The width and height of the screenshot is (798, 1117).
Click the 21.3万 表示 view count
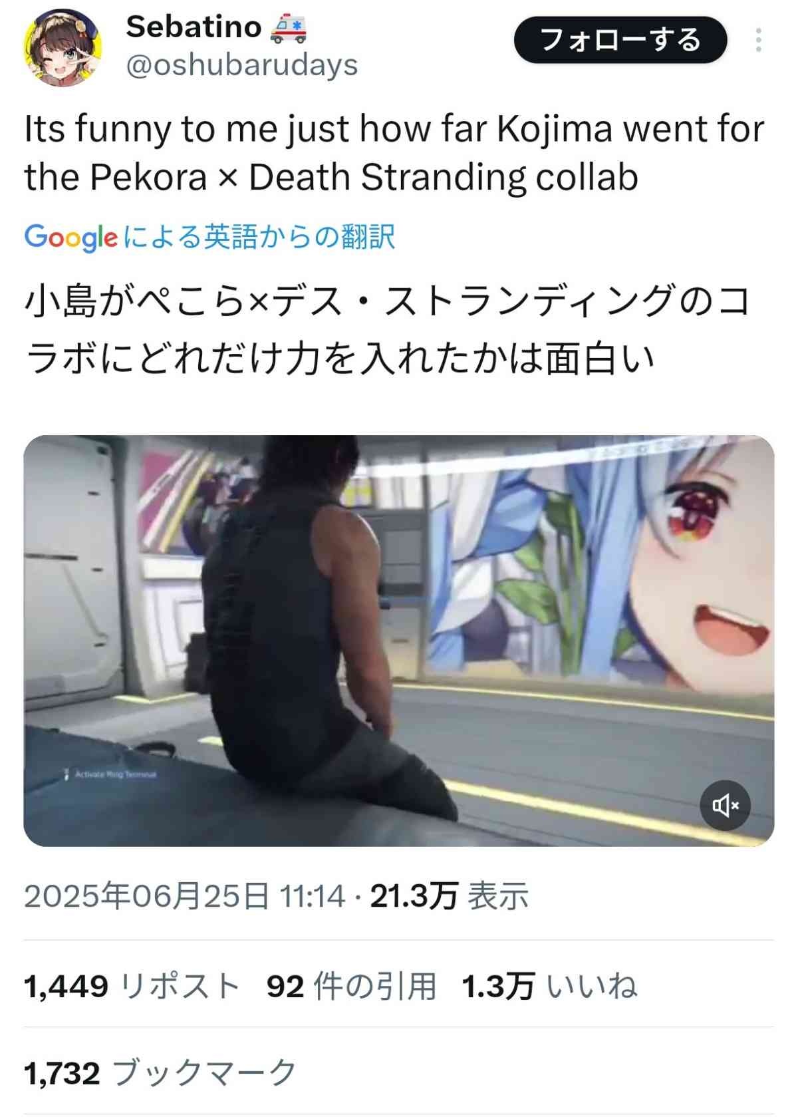click(450, 896)
